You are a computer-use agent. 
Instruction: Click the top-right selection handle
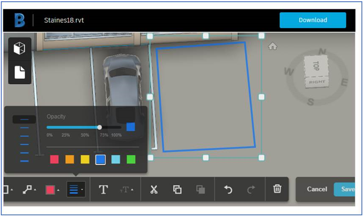[x=261, y=36]
